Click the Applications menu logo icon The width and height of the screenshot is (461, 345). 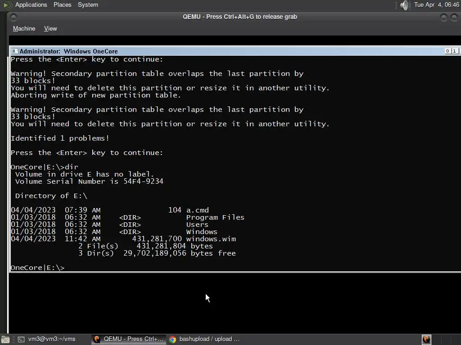pyautogui.click(x=8, y=5)
